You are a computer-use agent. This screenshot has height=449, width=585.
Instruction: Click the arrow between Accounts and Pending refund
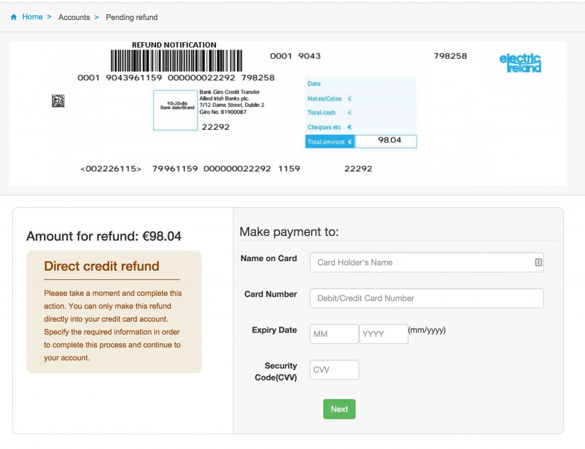pos(95,17)
